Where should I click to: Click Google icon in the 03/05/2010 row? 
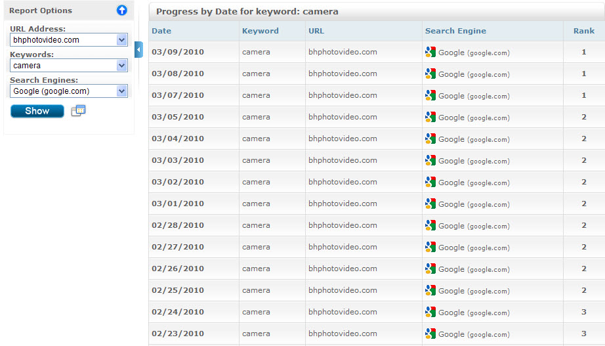(430, 117)
